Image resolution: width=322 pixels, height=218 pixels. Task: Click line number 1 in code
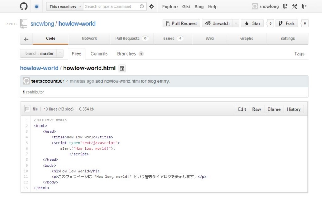27,120
